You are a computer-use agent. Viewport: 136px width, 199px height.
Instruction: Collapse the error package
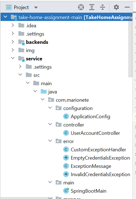point(50,141)
